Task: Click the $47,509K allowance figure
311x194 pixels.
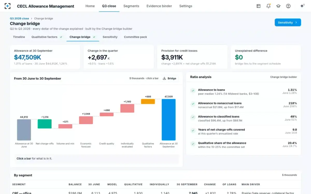Action: 27,57
